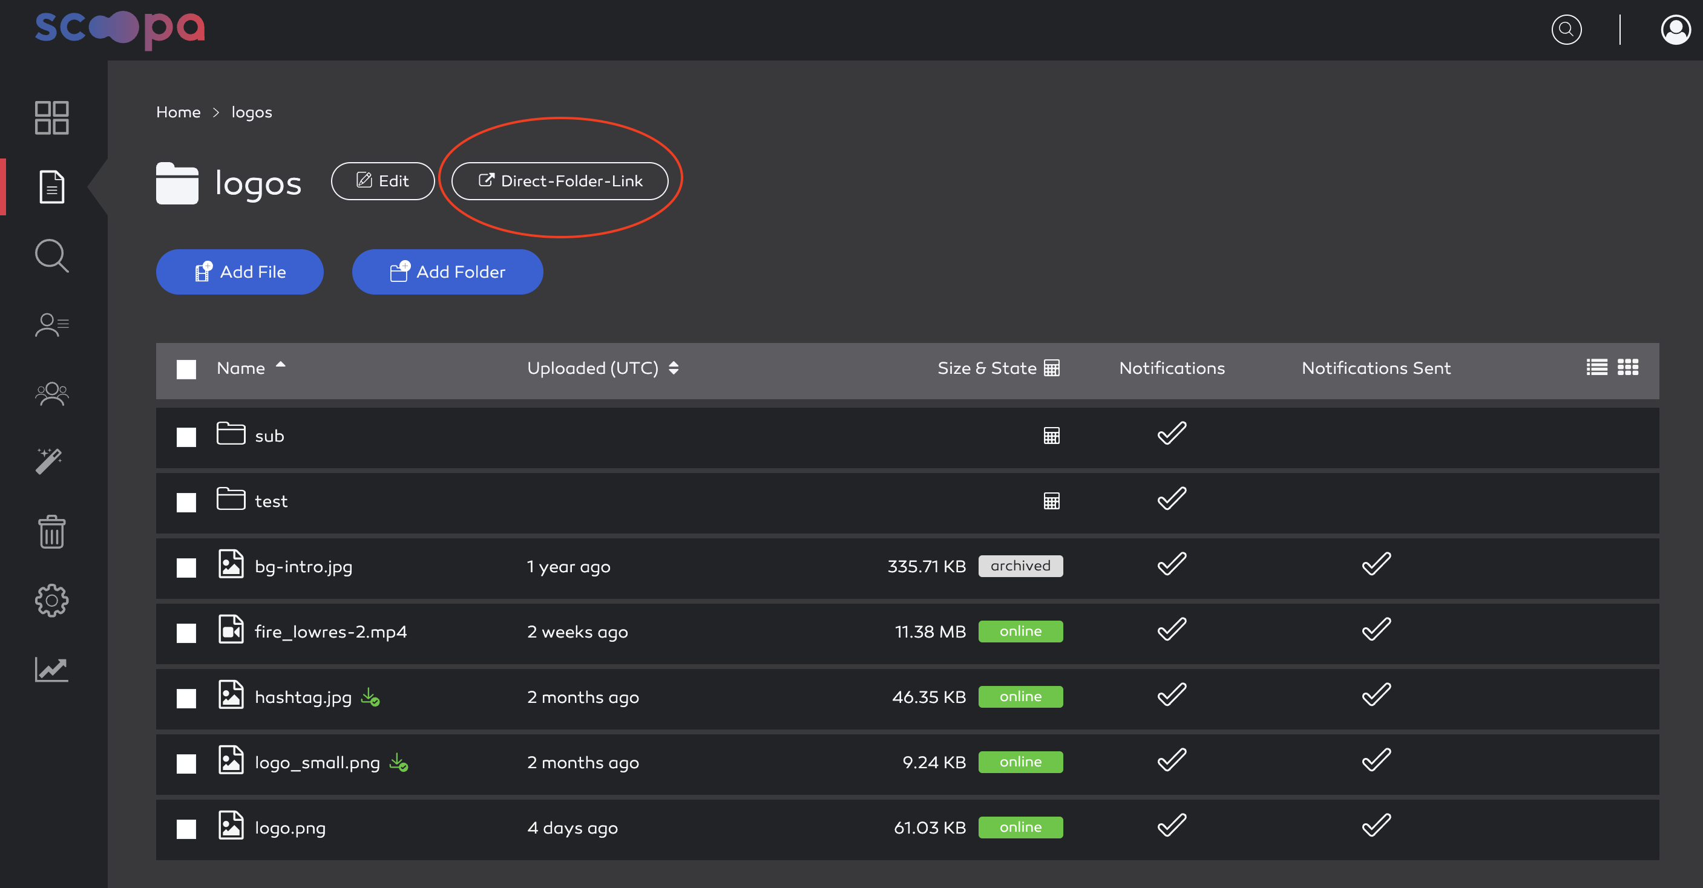The height and width of the screenshot is (888, 1703).
Task: Click the top-right search circle icon
Action: [x=1566, y=30]
